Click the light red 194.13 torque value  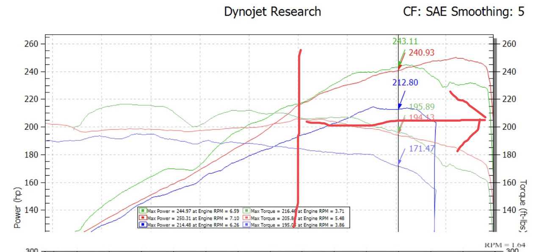422,118
